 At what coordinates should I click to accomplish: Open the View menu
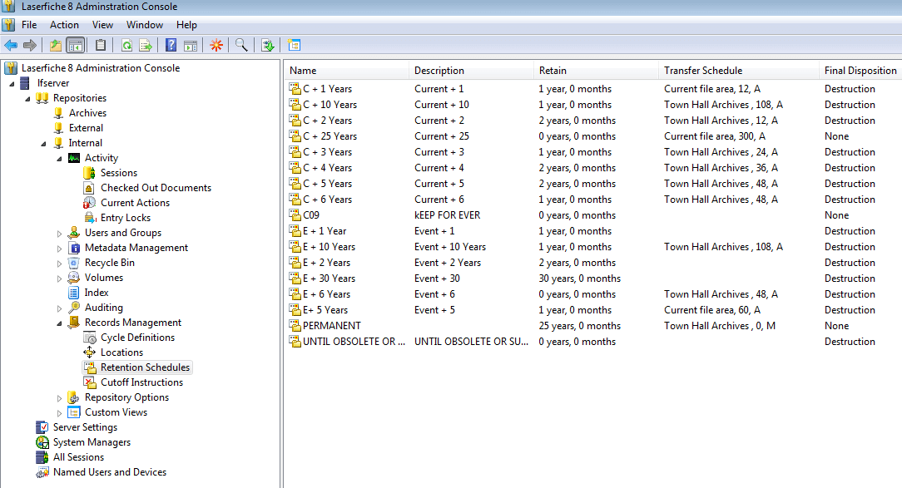102,25
